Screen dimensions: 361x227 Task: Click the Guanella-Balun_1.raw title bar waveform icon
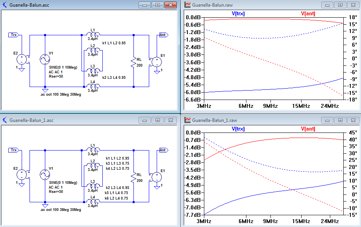pos(188,120)
